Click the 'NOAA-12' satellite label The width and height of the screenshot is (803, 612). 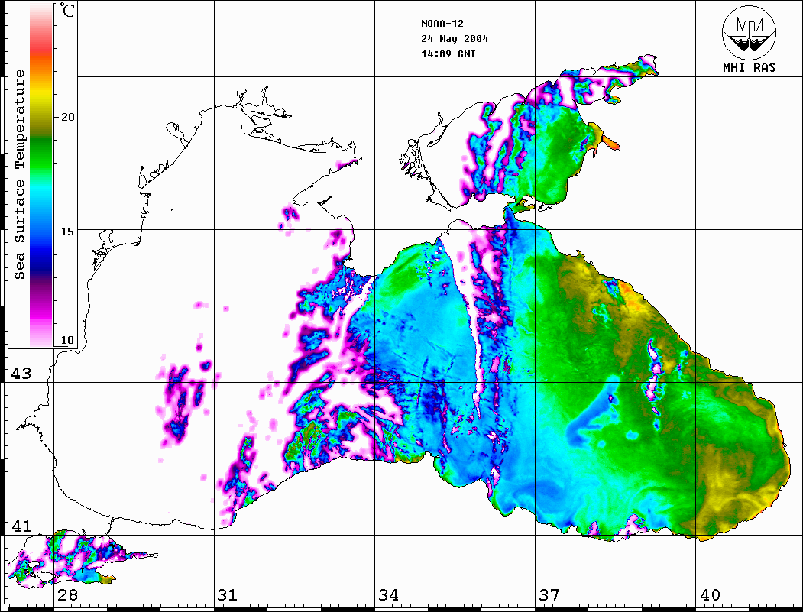442,24
